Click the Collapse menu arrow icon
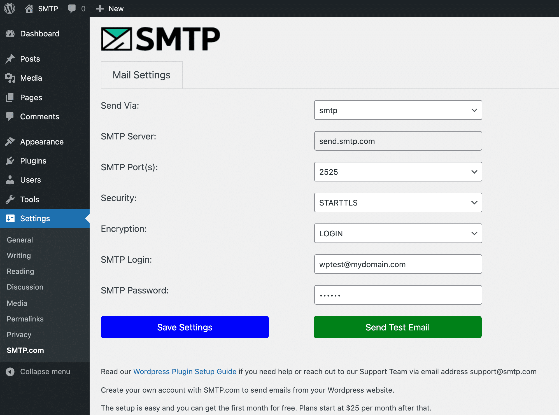Viewport: 559px width, 415px height. pos(10,372)
